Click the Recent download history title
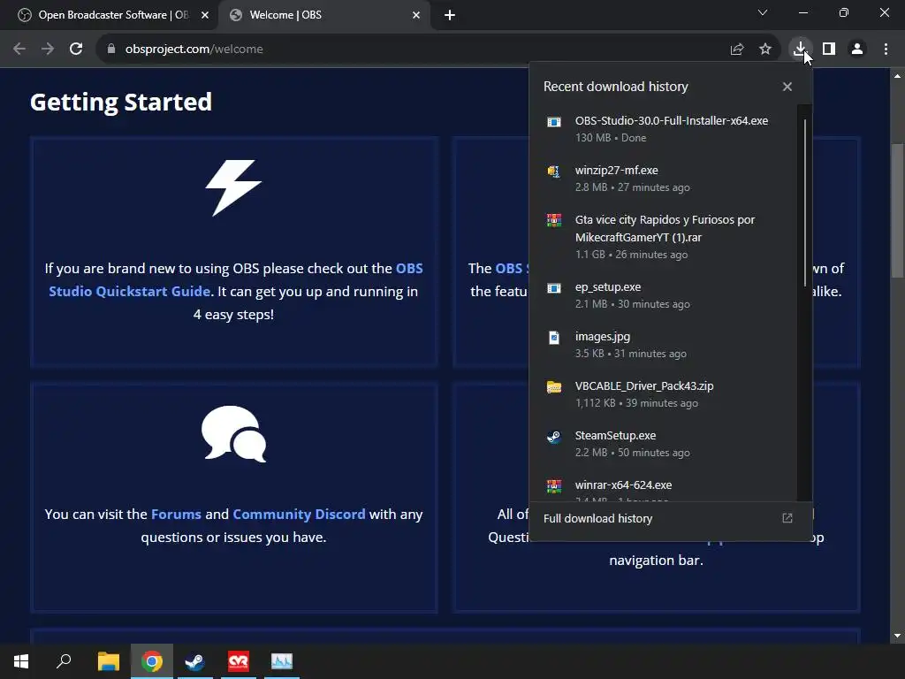This screenshot has width=905, height=679. coord(616,87)
